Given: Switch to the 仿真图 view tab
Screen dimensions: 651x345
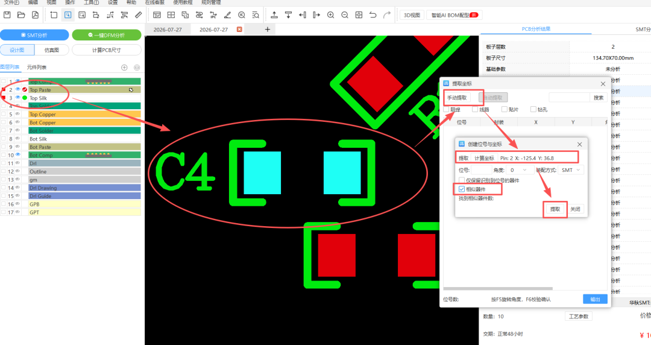Looking at the screenshot, I should pyautogui.click(x=51, y=50).
